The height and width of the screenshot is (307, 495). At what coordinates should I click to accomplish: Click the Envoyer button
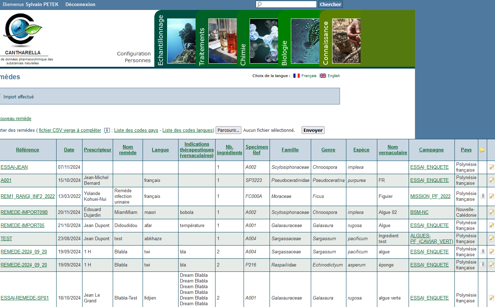coord(313,130)
